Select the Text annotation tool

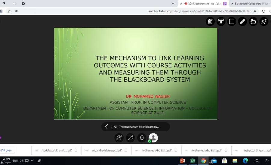[221, 21]
